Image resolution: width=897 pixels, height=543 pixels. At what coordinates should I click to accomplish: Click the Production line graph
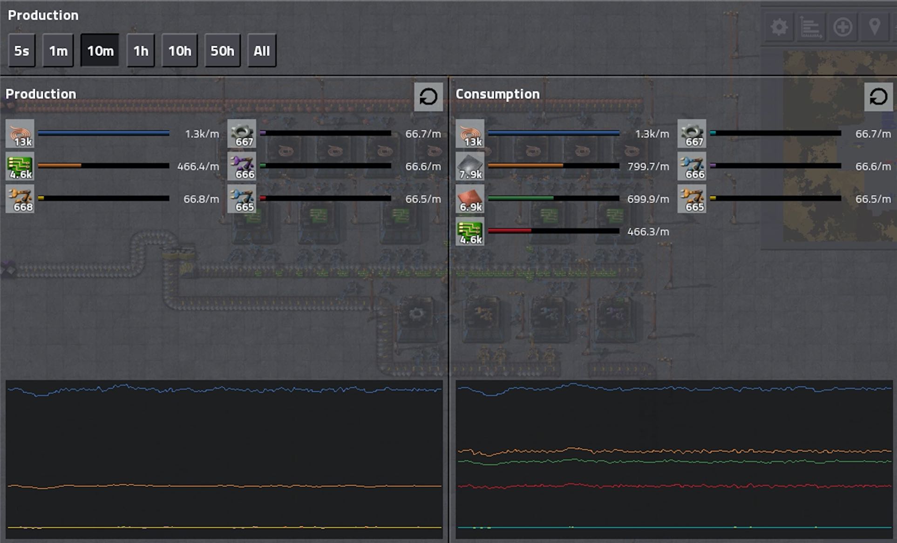[x=224, y=460]
